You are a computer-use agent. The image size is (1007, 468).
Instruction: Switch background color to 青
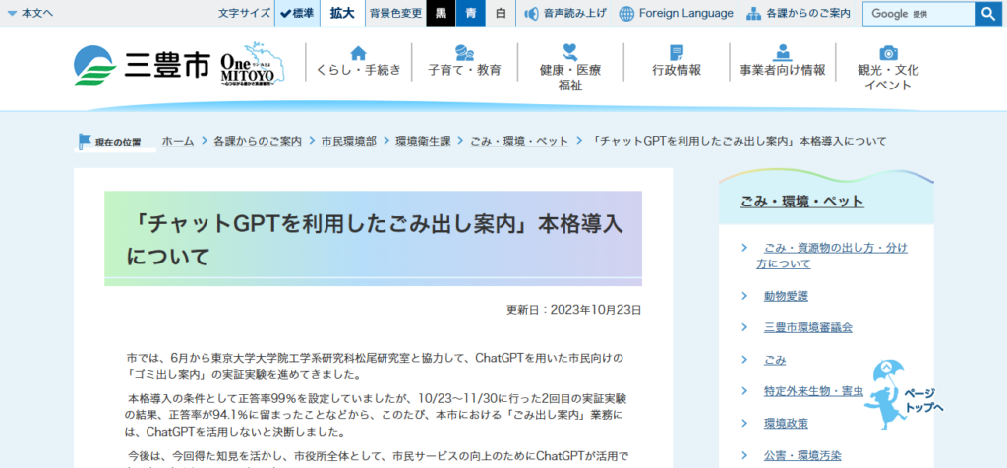tap(471, 14)
